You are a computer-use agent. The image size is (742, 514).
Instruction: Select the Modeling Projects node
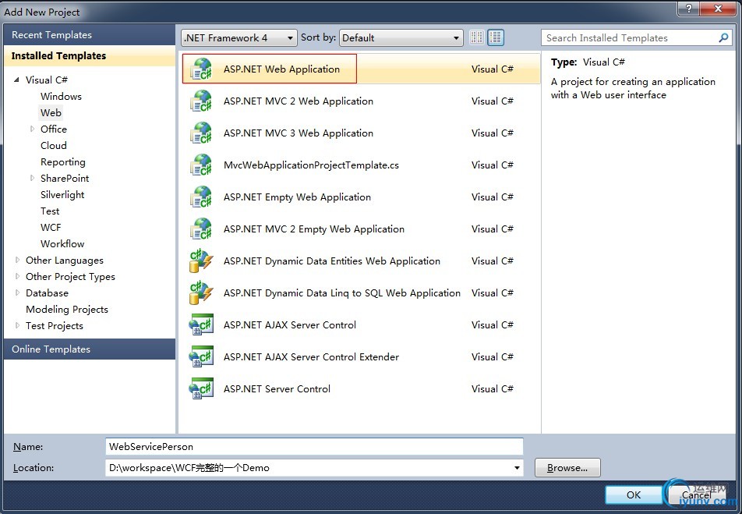67,310
